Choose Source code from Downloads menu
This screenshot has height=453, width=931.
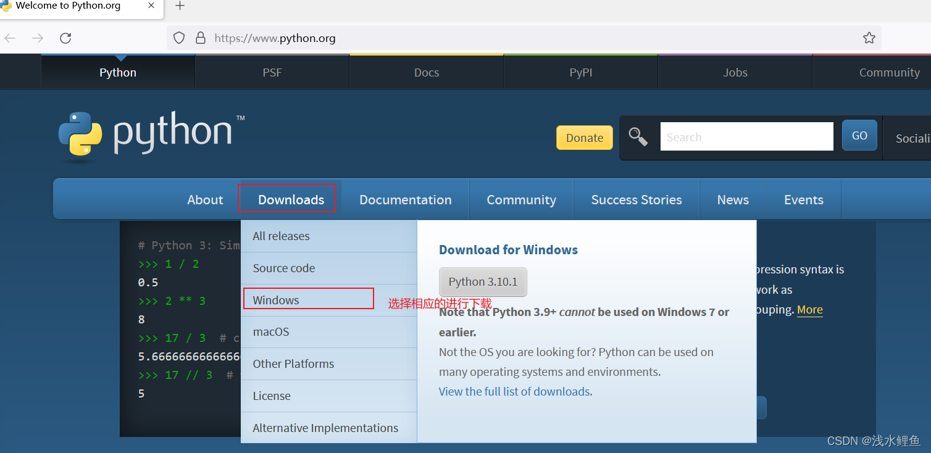tap(329, 268)
